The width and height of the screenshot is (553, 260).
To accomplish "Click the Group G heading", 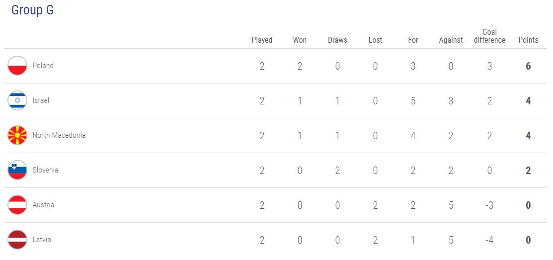I will (x=32, y=10).
